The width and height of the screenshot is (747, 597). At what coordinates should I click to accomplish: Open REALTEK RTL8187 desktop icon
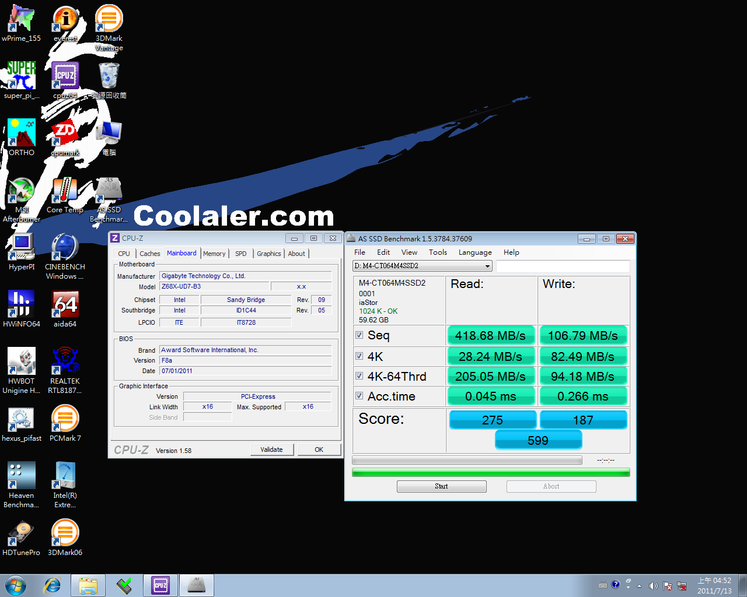pos(65,371)
